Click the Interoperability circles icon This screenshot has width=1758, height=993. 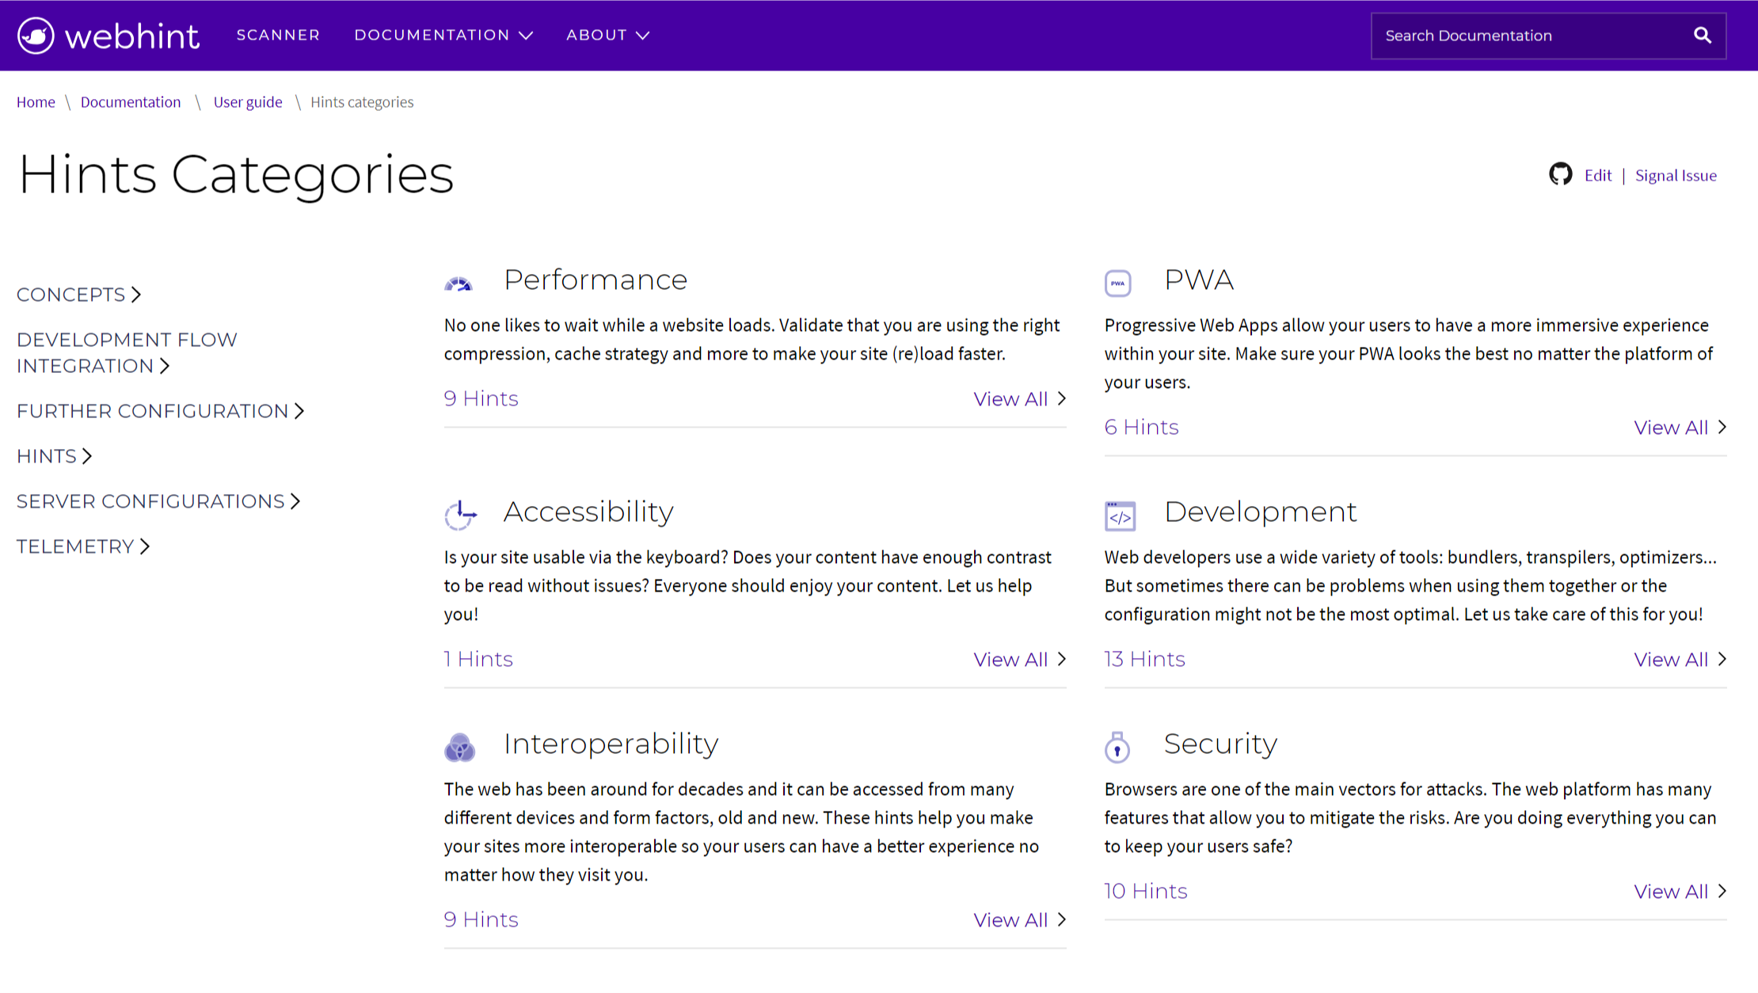pos(460,747)
